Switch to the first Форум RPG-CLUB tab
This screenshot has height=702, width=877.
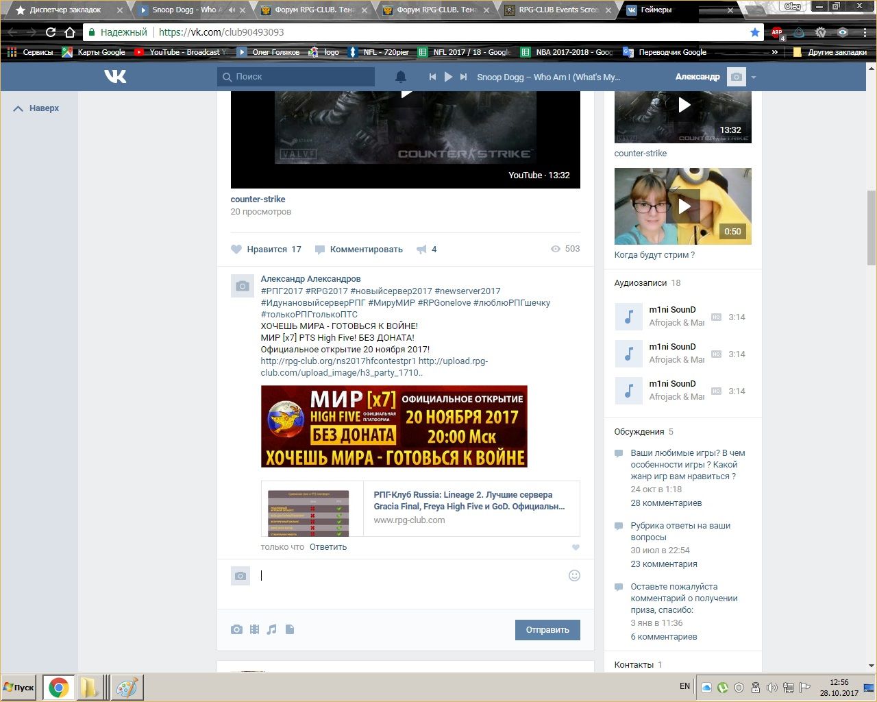click(314, 10)
